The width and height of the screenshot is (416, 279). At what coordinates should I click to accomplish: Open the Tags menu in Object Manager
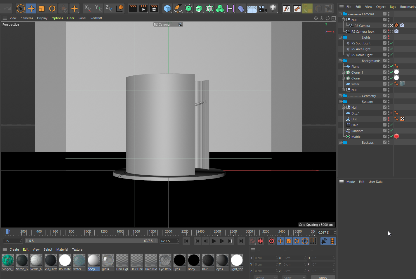pos(393,7)
